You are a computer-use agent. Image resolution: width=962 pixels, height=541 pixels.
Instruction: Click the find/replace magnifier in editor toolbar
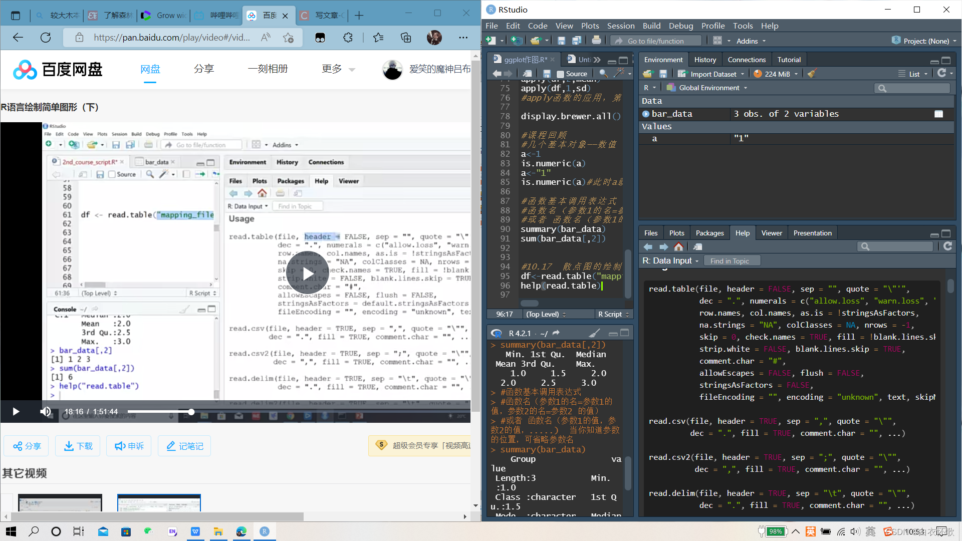[x=603, y=74]
